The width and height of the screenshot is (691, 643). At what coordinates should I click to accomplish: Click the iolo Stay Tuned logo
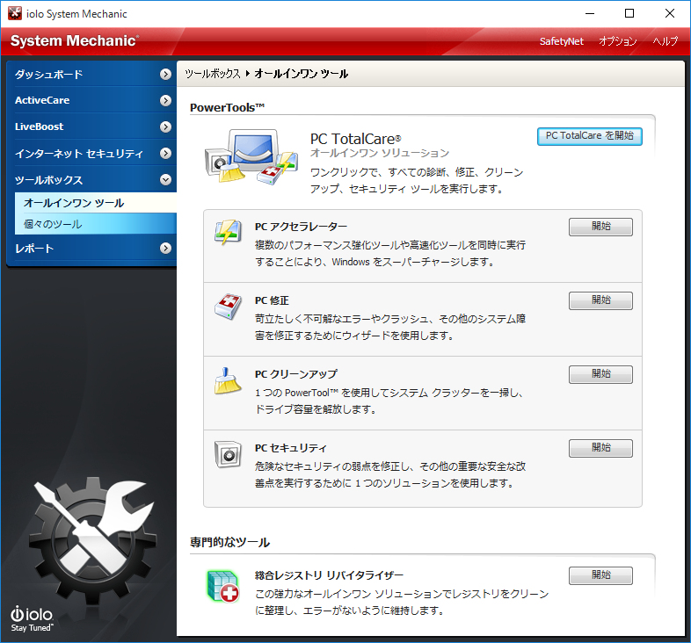tap(32, 618)
